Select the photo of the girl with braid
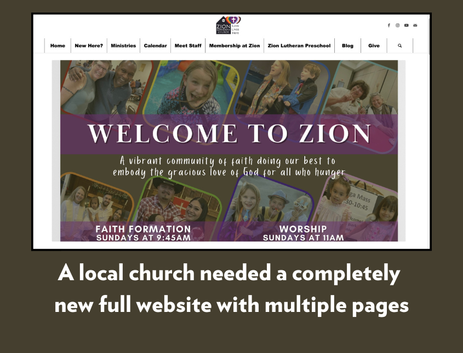The image size is (463, 353). point(191,88)
